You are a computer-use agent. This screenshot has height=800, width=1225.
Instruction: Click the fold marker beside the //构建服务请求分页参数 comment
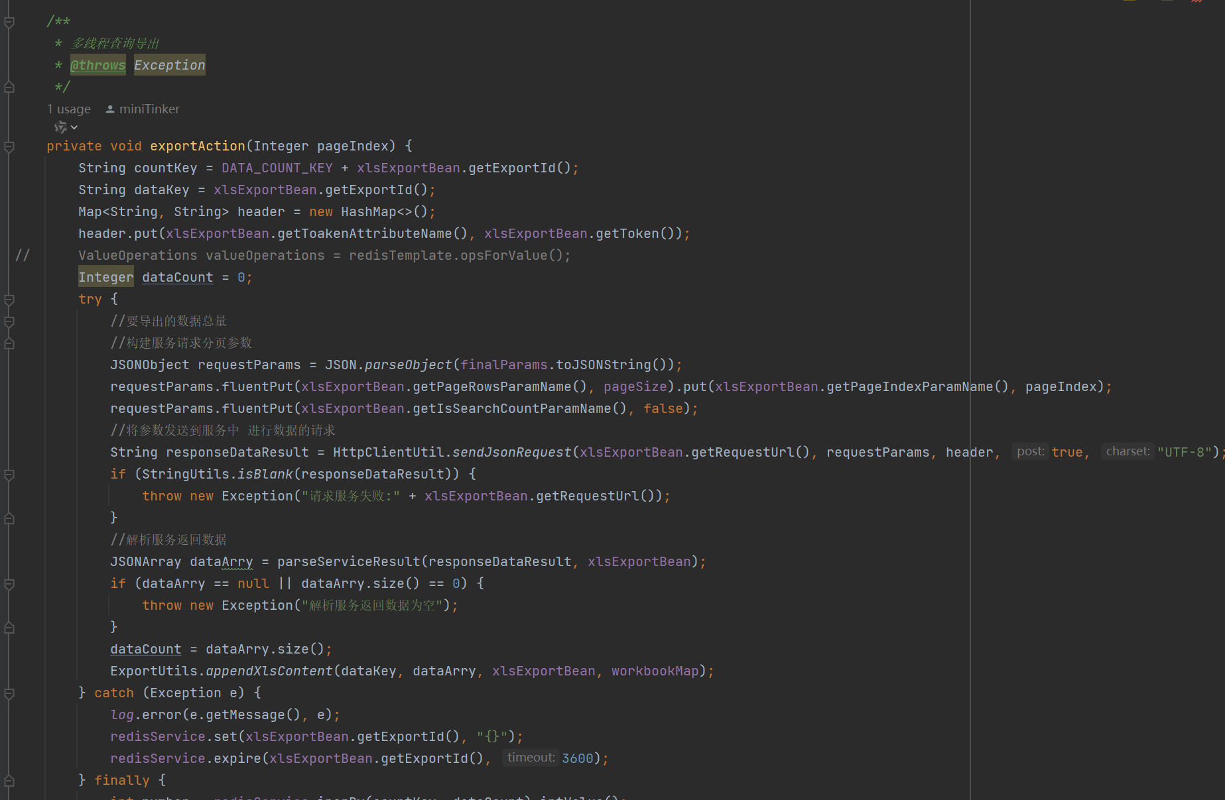tap(9, 343)
